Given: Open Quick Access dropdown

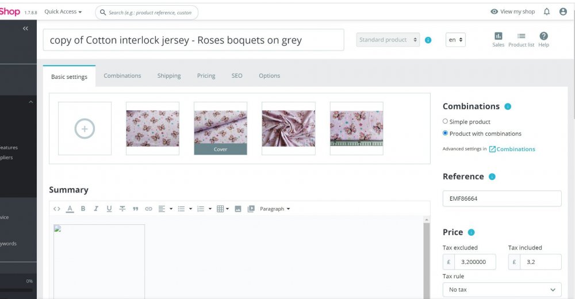Looking at the screenshot, I should (x=63, y=11).
